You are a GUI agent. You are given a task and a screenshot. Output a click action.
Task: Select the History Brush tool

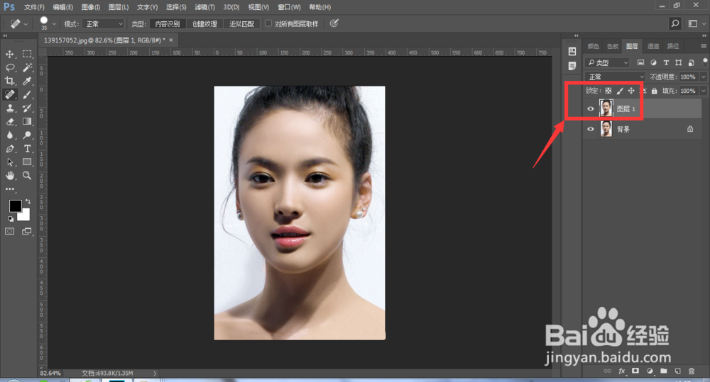(x=27, y=108)
